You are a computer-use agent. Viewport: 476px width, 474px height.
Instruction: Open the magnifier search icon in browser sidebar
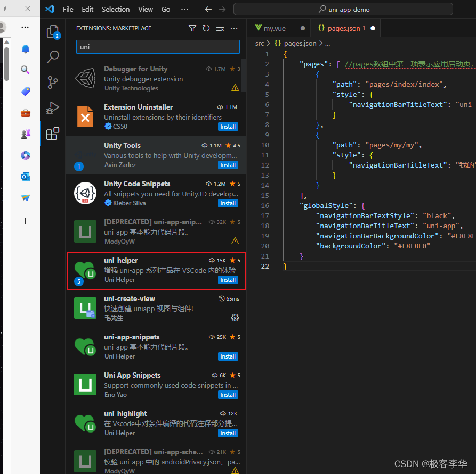point(26,70)
